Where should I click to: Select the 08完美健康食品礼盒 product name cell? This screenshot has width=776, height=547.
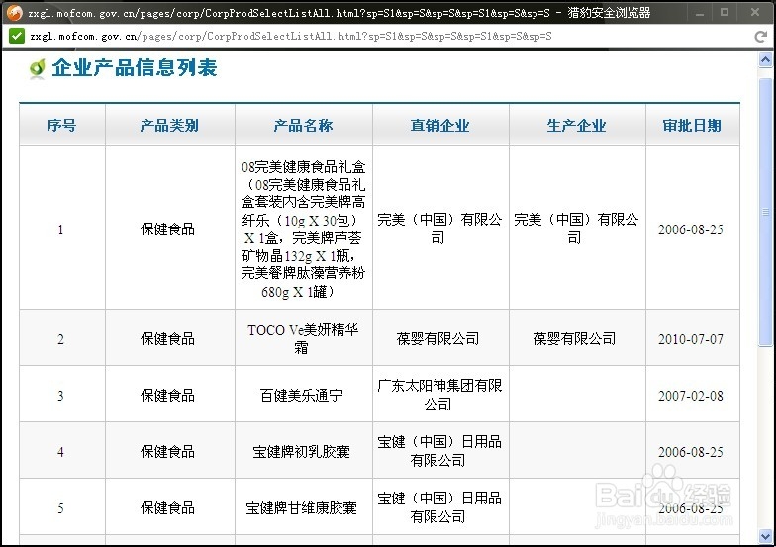coord(303,228)
